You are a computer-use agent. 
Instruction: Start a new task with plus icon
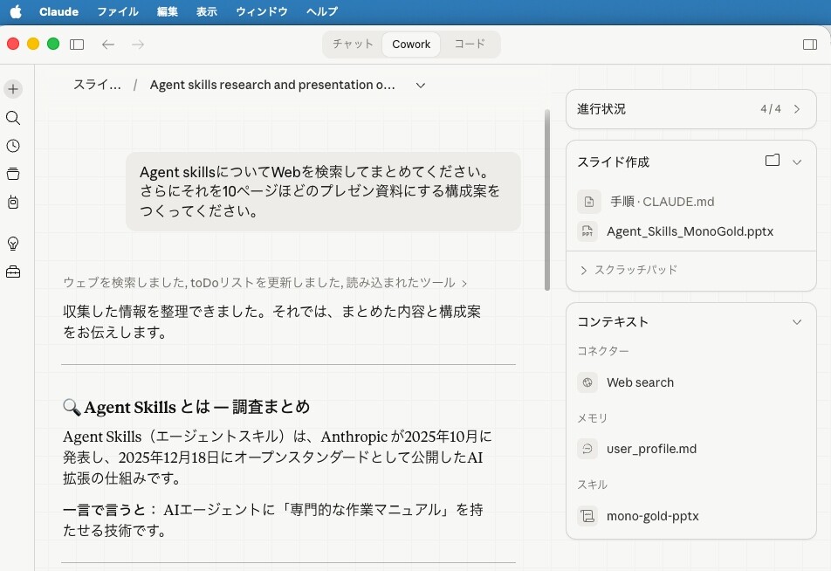pos(13,89)
